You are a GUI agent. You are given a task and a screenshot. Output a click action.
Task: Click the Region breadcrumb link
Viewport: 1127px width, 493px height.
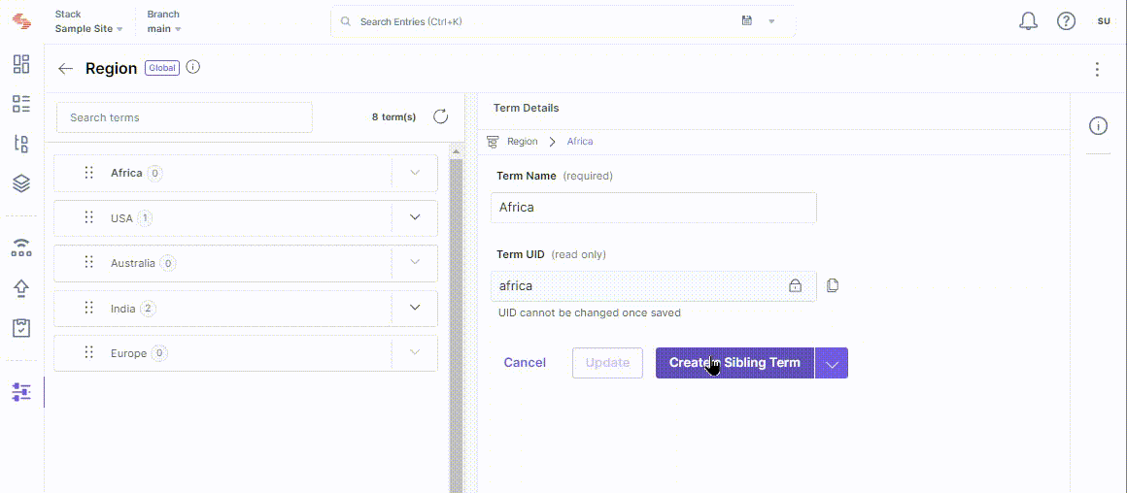tap(522, 142)
